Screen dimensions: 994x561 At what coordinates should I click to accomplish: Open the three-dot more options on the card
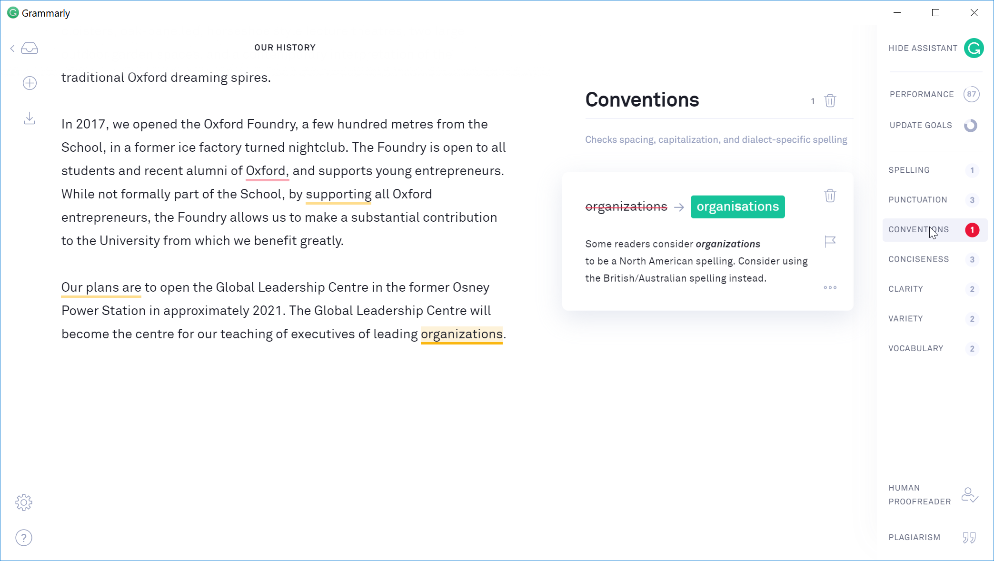[830, 287]
